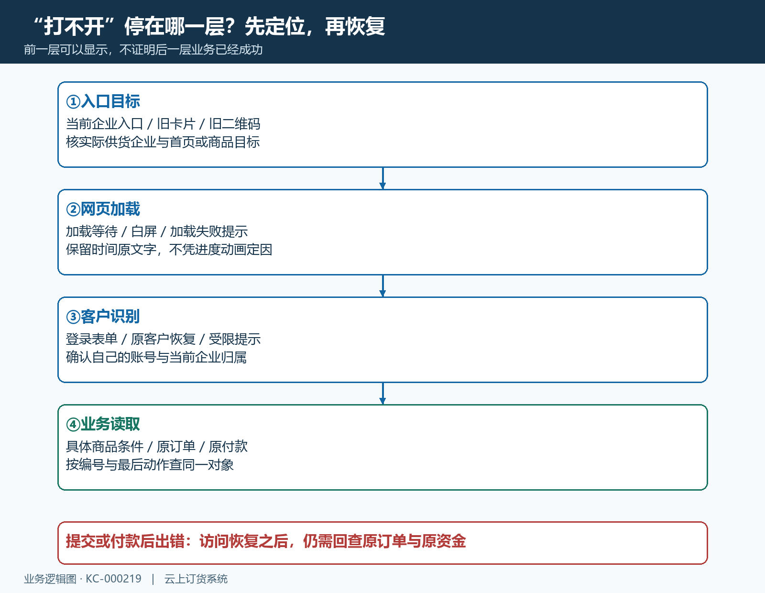Select the ④业务读取 heading
This screenshot has height=593, width=765.
103,424
